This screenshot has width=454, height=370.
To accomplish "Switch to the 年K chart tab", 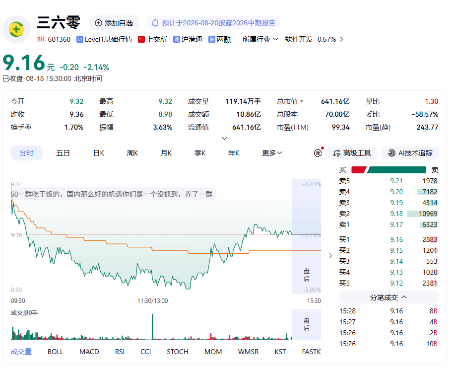I will 234,153.
